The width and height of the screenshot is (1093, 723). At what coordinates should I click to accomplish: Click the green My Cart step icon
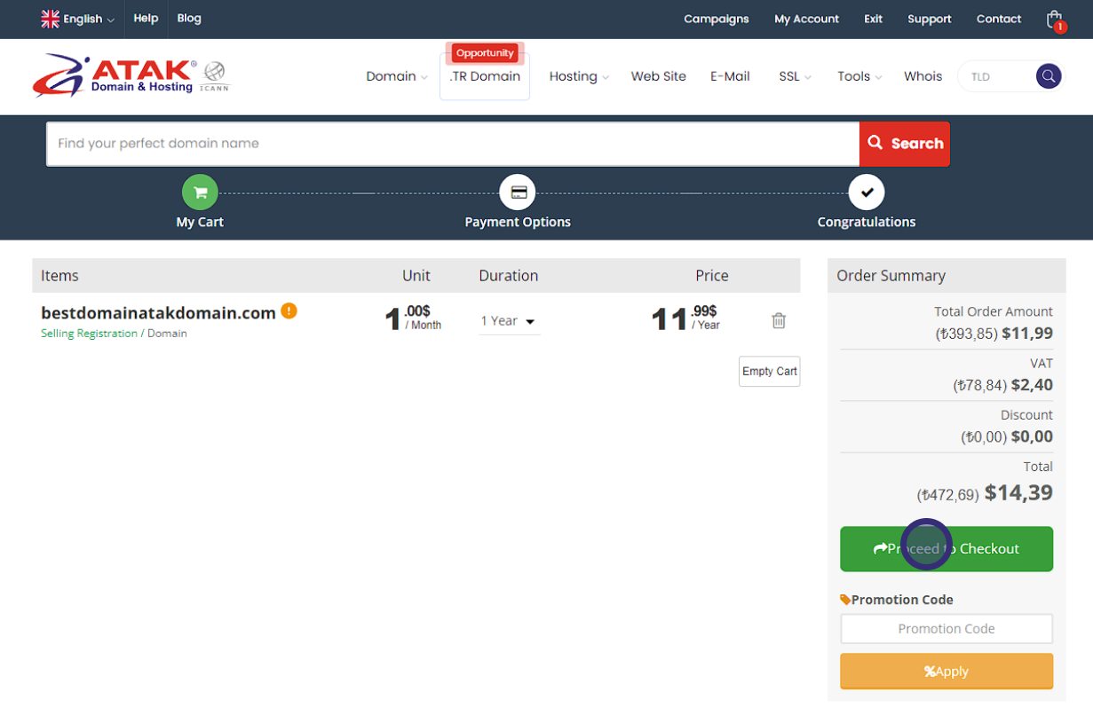click(200, 192)
